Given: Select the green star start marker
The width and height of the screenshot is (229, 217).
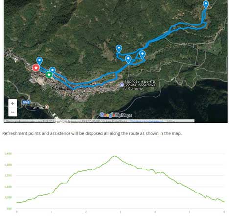Looking at the screenshot, I should [x=49, y=74].
